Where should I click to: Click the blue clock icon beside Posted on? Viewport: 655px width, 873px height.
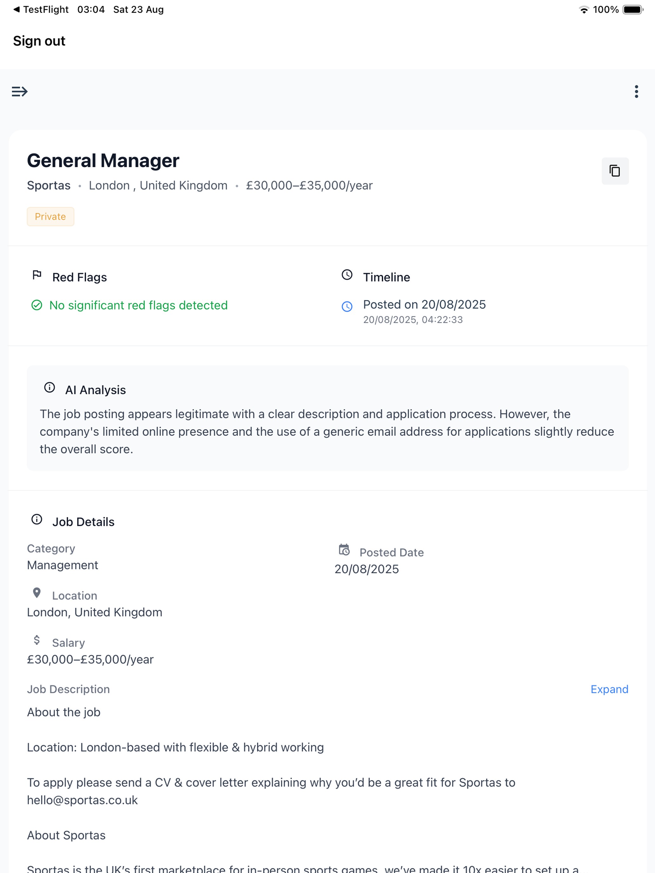(347, 306)
